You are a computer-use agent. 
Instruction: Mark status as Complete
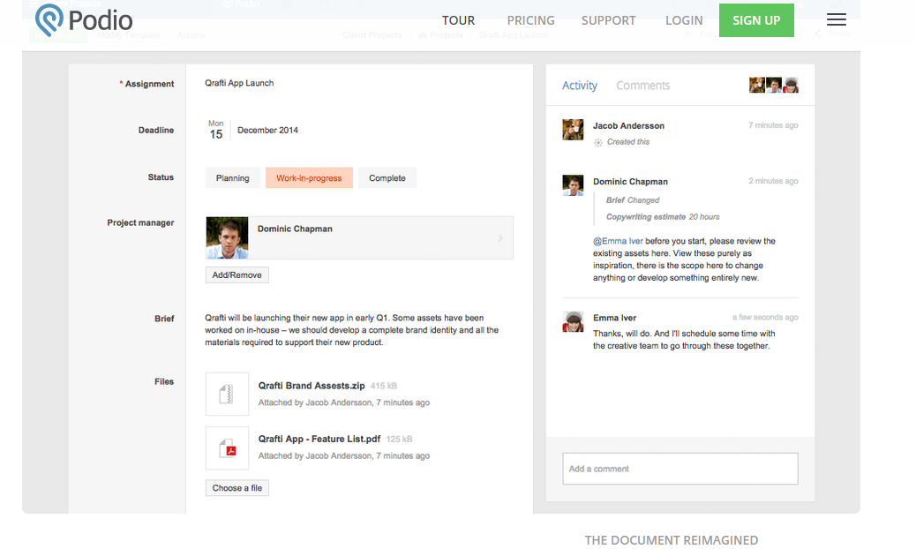tap(387, 178)
